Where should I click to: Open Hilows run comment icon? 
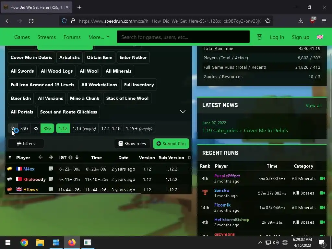(x=51, y=189)
